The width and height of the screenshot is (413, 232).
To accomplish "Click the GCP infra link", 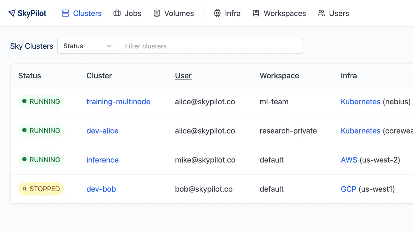I will point(348,189).
